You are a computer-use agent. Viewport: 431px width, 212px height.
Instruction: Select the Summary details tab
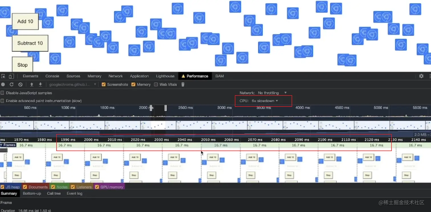click(x=9, y=194)
